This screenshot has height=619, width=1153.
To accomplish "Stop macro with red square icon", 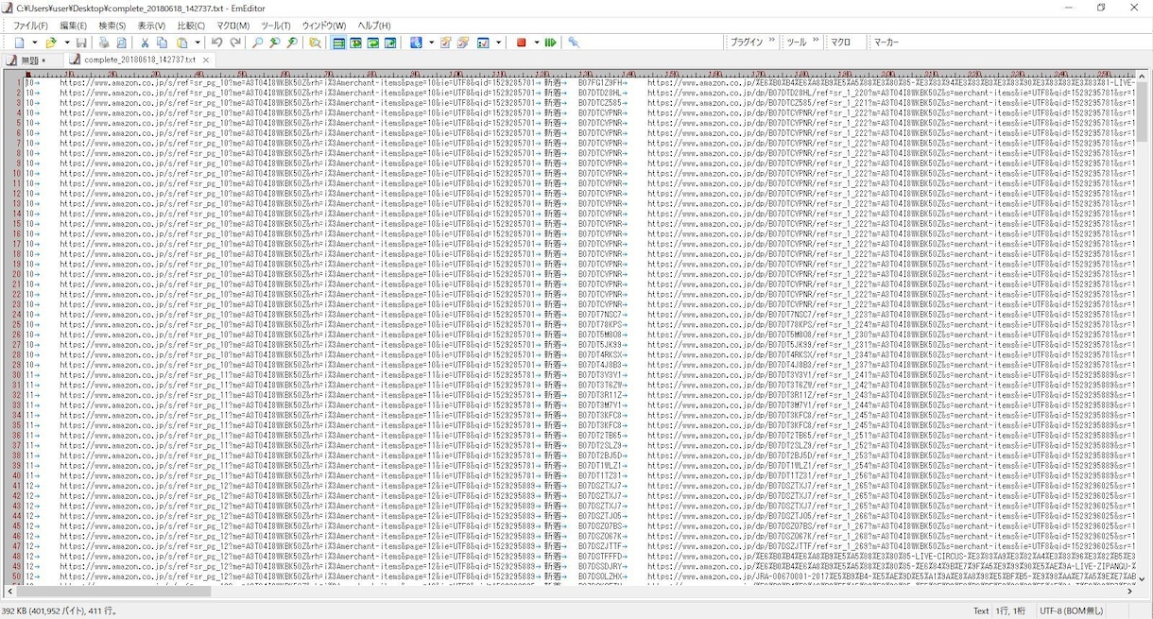I will point(521,43).
